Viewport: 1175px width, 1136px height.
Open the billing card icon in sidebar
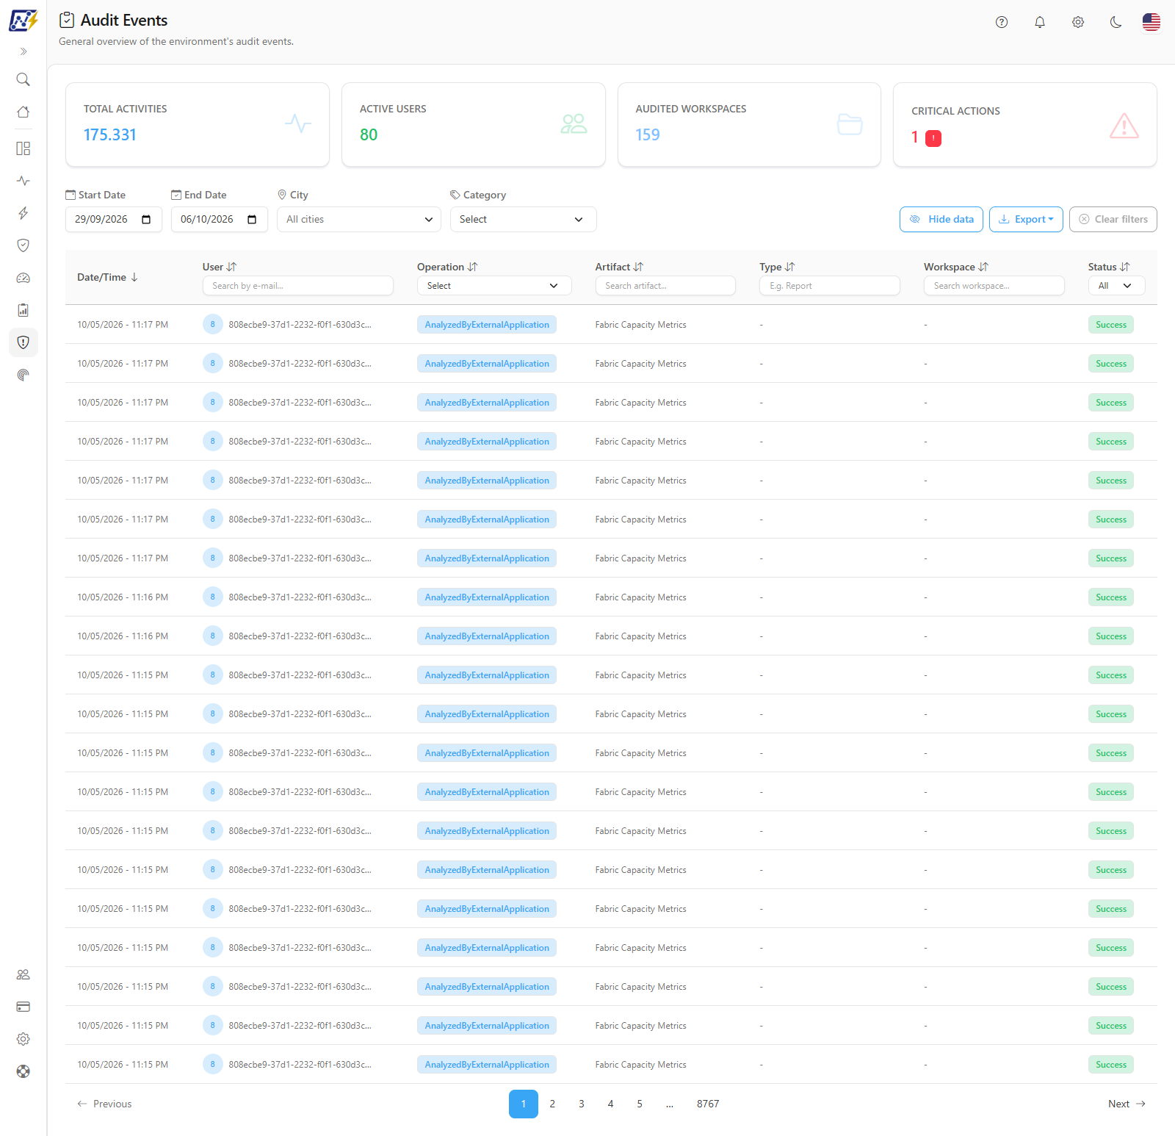pyautogui.click(x=23, y=1007)
